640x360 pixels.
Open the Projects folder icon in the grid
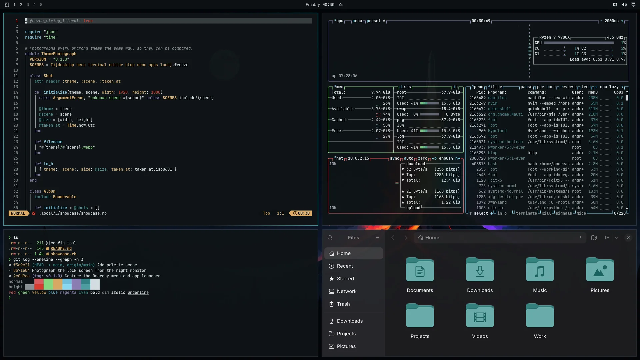tap(420, 316)
